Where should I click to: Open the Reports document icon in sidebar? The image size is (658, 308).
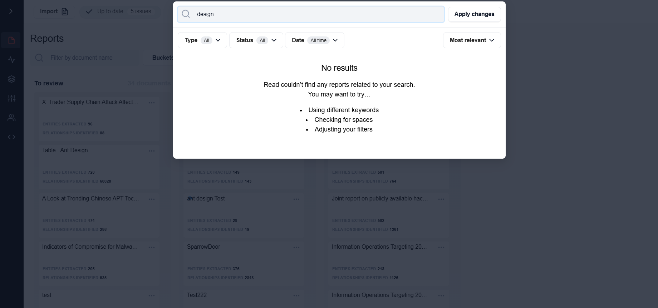coord(11,40)
